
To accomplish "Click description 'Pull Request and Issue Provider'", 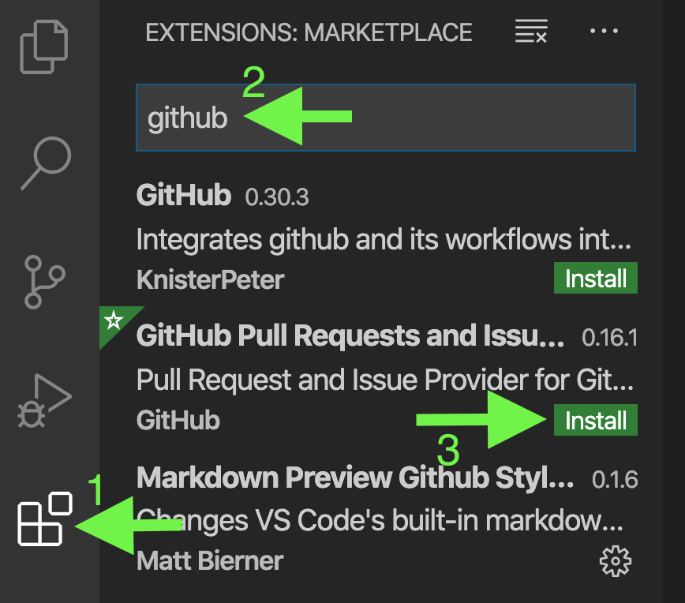I will point(385,380).
